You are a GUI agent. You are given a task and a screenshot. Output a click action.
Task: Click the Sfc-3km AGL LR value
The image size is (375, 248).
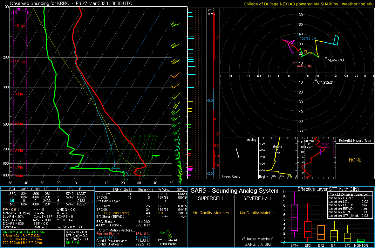coord(24,232)
